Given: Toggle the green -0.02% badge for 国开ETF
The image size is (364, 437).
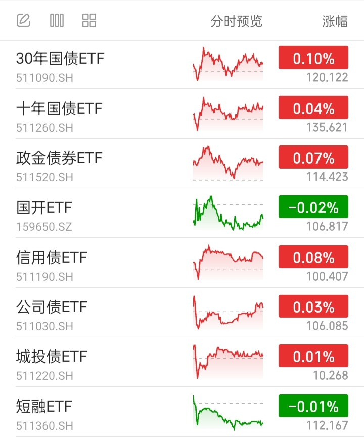Looking at the screenshot, I should [x=313, y=207].
